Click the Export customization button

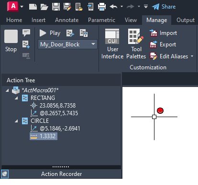point(163,44)
